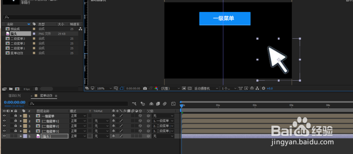Toggle the draft 3D icon

click(143, 104)
